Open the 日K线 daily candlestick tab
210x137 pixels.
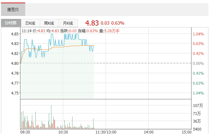(30, 23)
